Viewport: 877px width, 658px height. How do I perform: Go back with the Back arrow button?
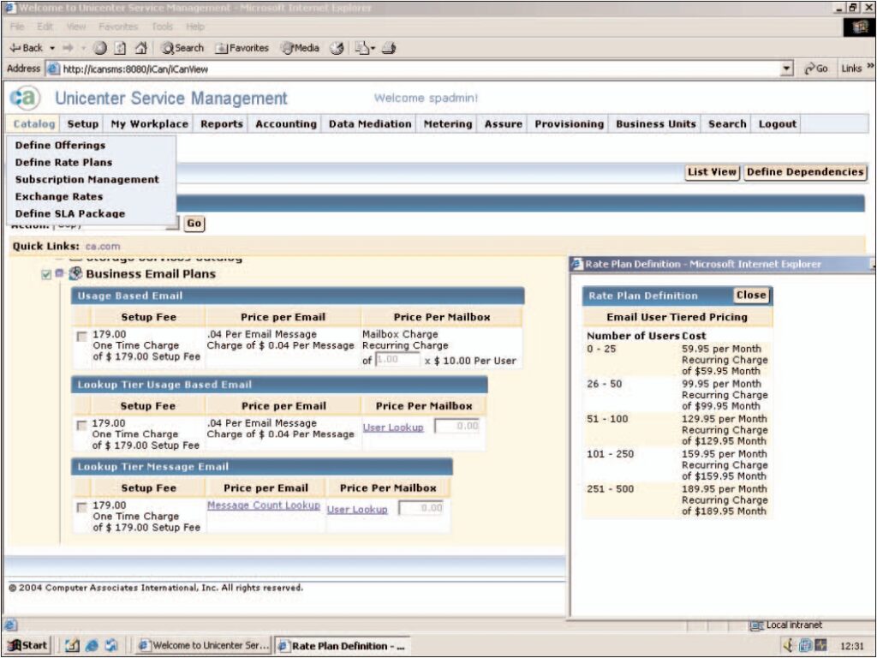pos(26,48)
